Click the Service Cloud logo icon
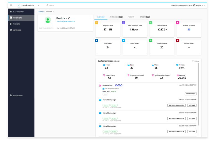This screenshot has height=143, width=215. coord(19,5)
